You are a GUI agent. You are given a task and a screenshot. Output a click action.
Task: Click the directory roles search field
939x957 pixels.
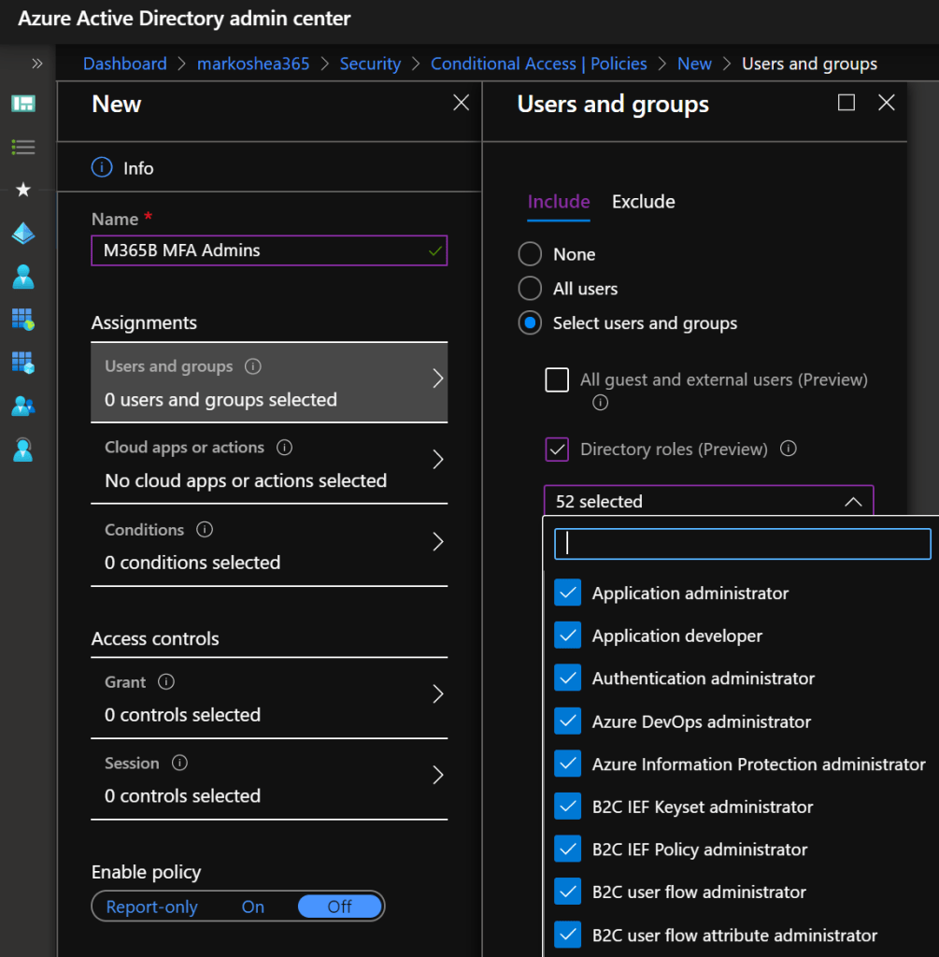743,544
